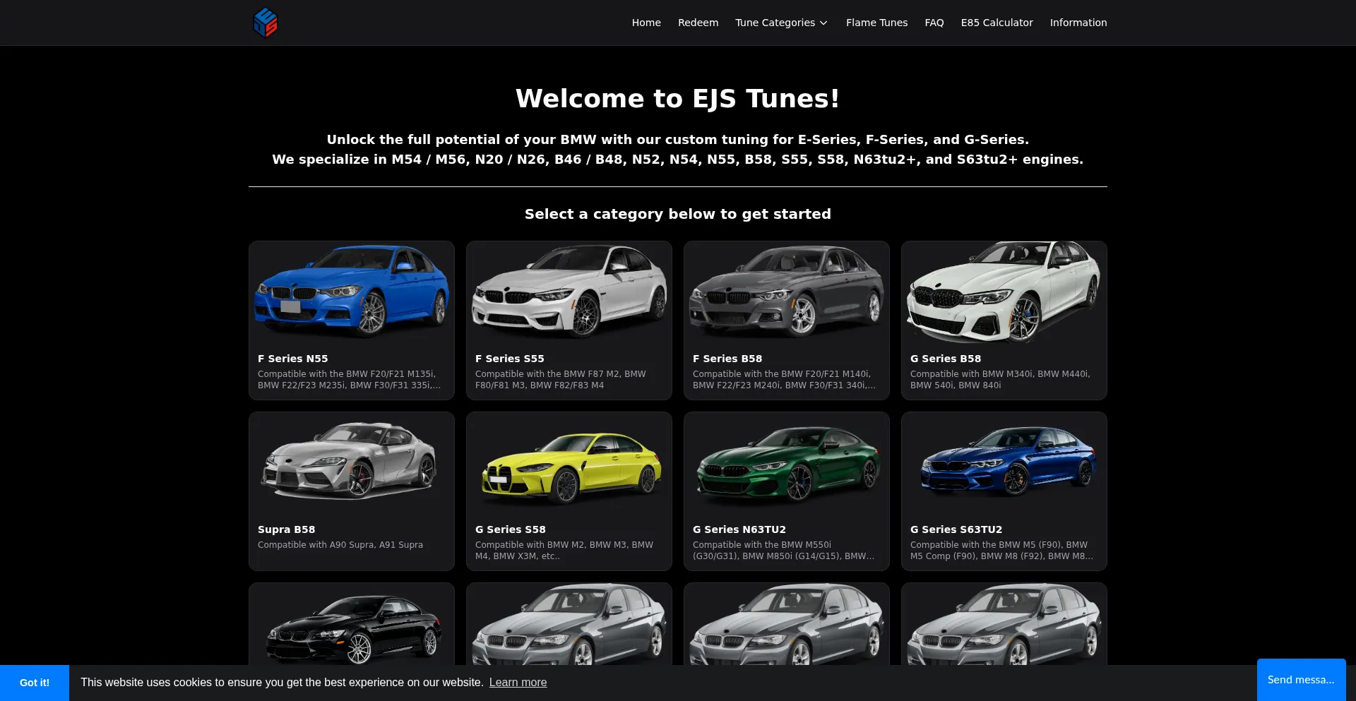
Task: Click the EJS Tunes cube logo
Action: [x=266, y=23]
